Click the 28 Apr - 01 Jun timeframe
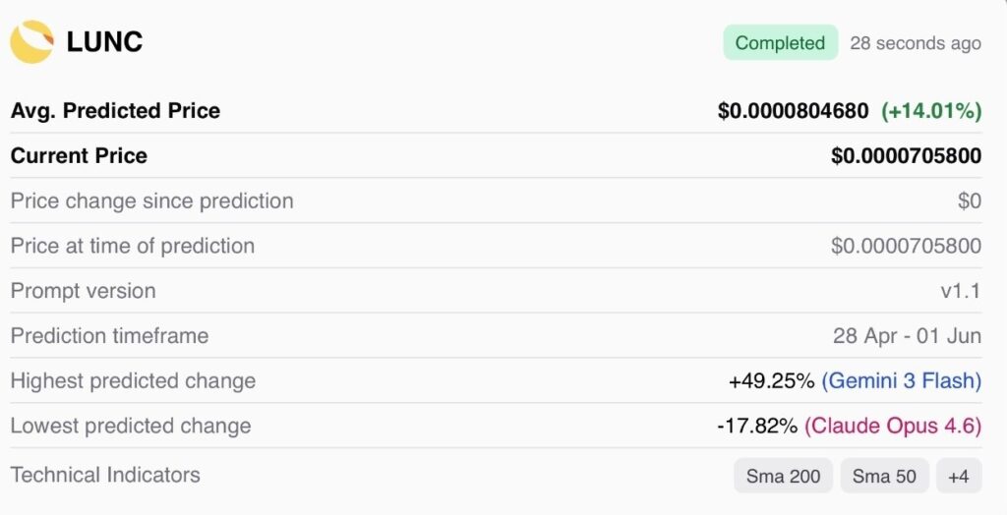This screenshot has width=1007, height=515. tap(907, 336)
